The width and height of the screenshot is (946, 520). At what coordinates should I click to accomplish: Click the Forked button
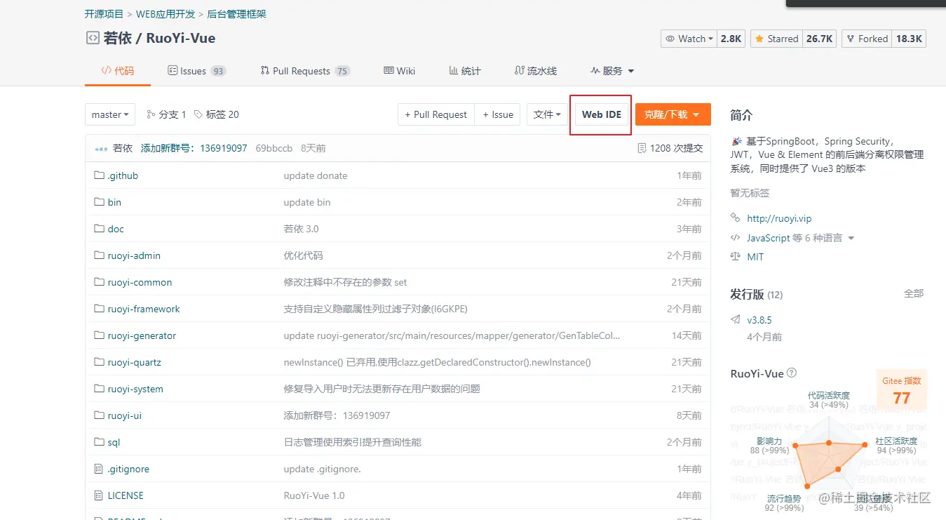point(867,39)
